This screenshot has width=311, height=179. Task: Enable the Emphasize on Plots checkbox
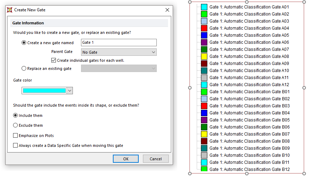(15, 136)
